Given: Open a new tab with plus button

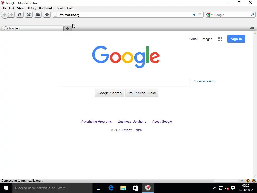Looking at the screenshot, I should (x=67, y=28).
